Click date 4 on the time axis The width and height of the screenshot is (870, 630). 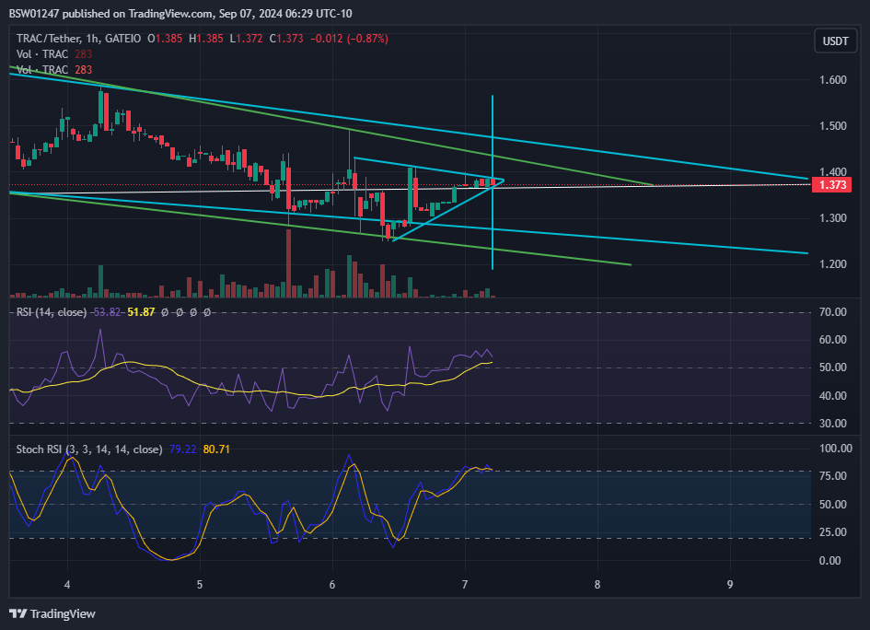click(x=67, y=585)
